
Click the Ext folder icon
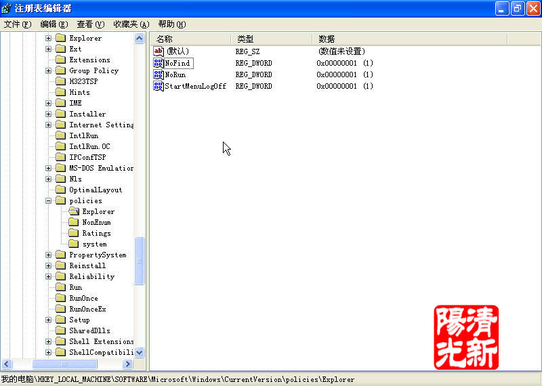60,49
